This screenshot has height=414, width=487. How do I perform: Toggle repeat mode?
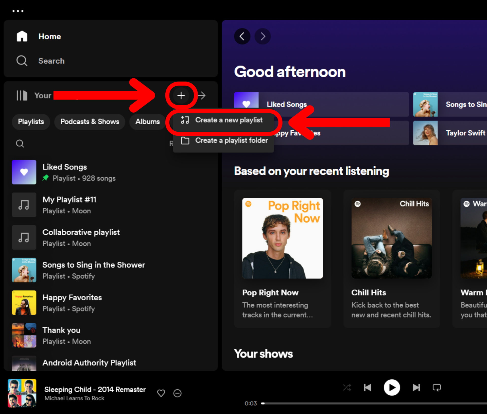[437, 387]
